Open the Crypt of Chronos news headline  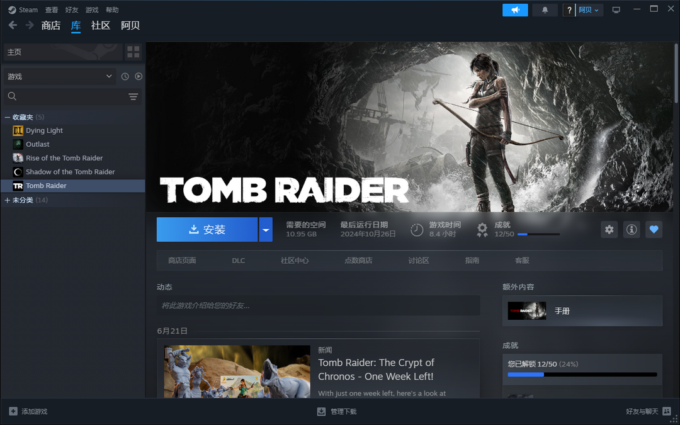click(376, 370)
